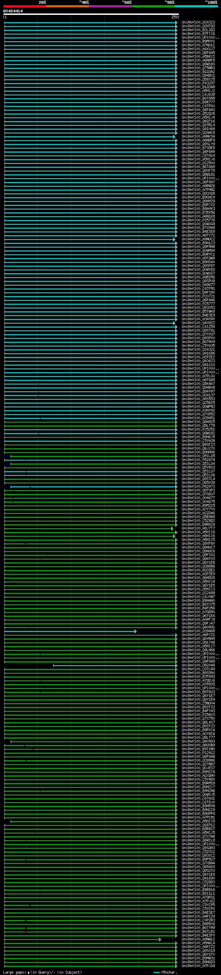
Task: Click the UniRef100_A2Y6C6 label
Action: coord(198,734)
